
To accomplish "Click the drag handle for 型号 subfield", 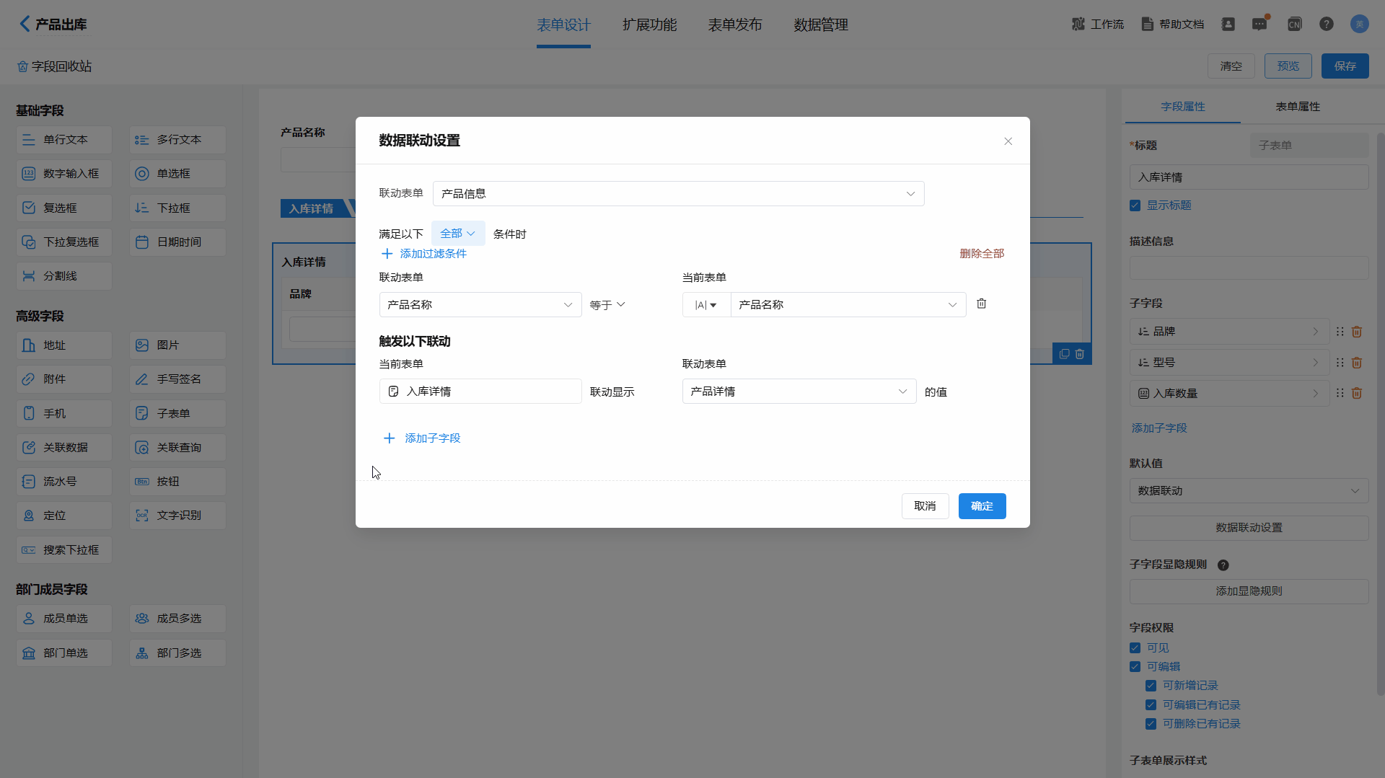I will (x=1340, y=363).
